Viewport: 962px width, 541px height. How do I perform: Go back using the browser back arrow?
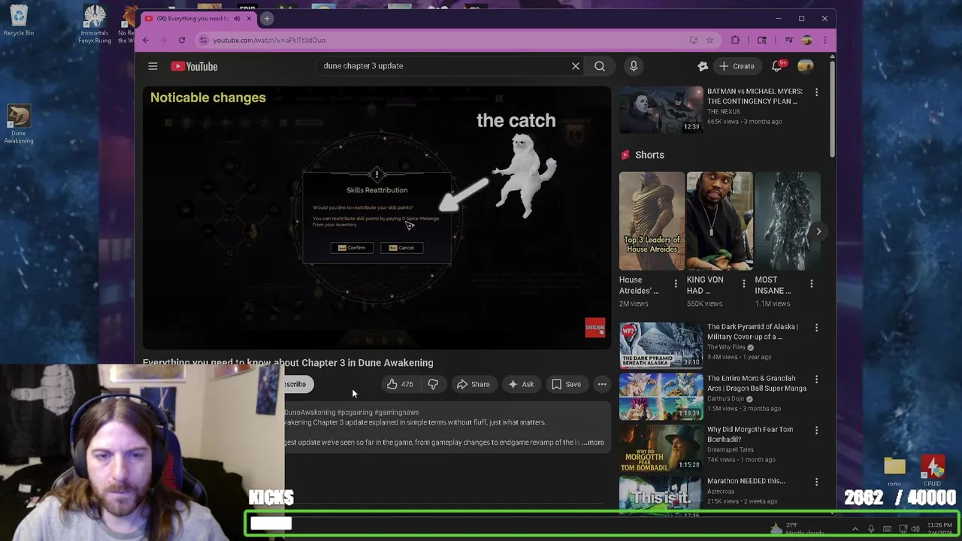click(x=146, y=40)
